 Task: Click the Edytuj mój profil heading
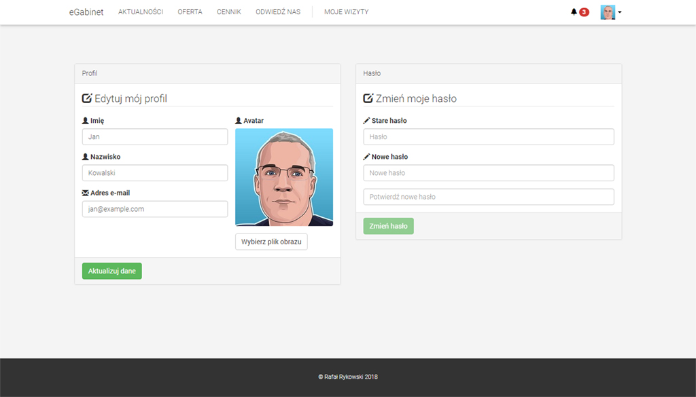tap(131, 98)
